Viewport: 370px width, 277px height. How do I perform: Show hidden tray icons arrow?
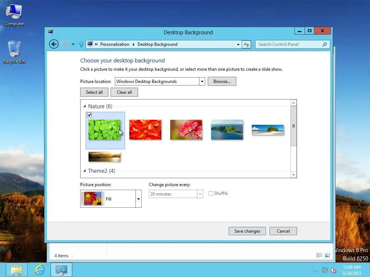click(316, 270)
